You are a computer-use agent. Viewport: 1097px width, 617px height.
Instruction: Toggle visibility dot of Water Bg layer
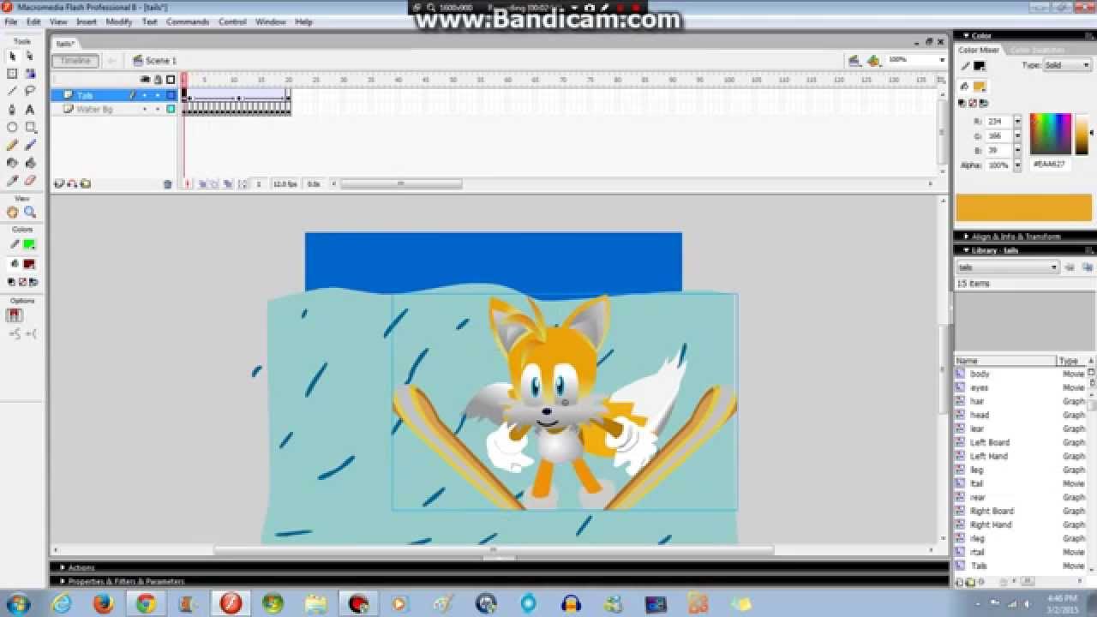click(x=144, y=109)
